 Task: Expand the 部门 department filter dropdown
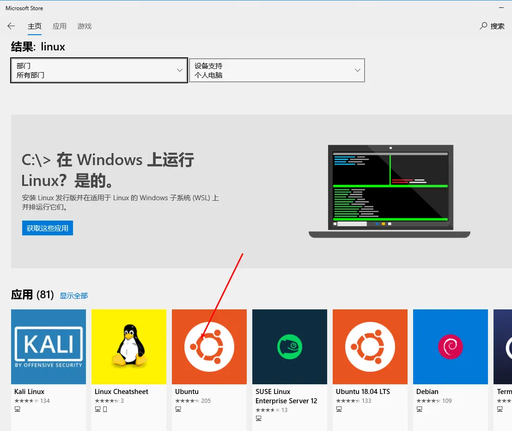pyautogui.click(x=99, y=70)
